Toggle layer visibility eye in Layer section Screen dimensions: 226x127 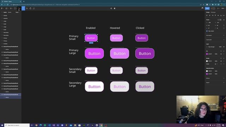point(224,47)
